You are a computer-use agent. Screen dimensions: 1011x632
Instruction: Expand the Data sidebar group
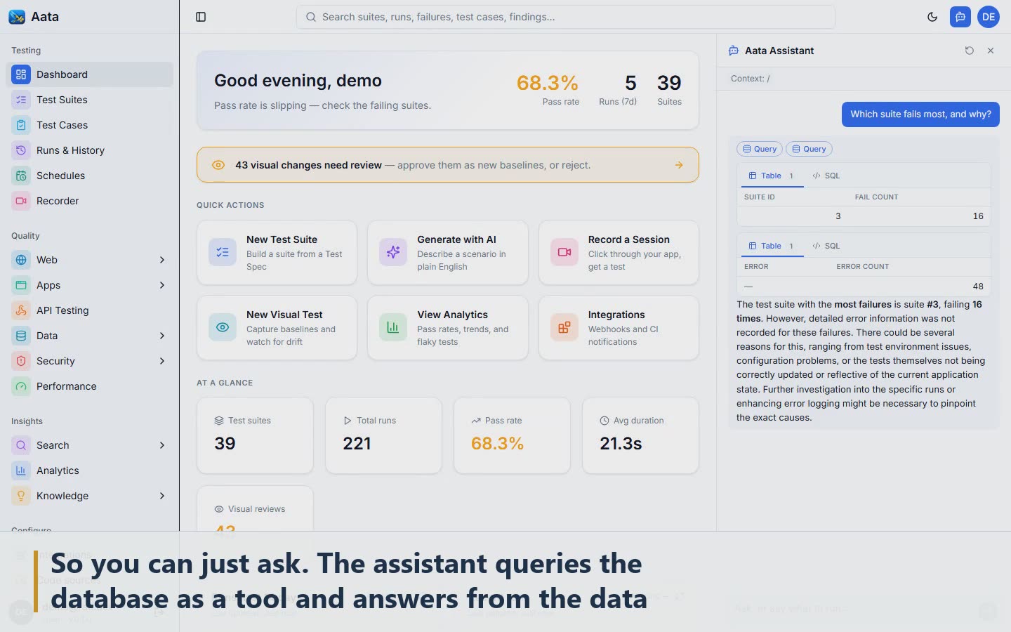click(x=89, y=336)
